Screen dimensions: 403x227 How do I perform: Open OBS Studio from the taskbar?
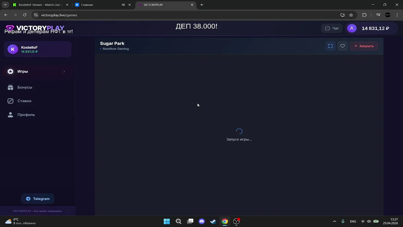236,221
